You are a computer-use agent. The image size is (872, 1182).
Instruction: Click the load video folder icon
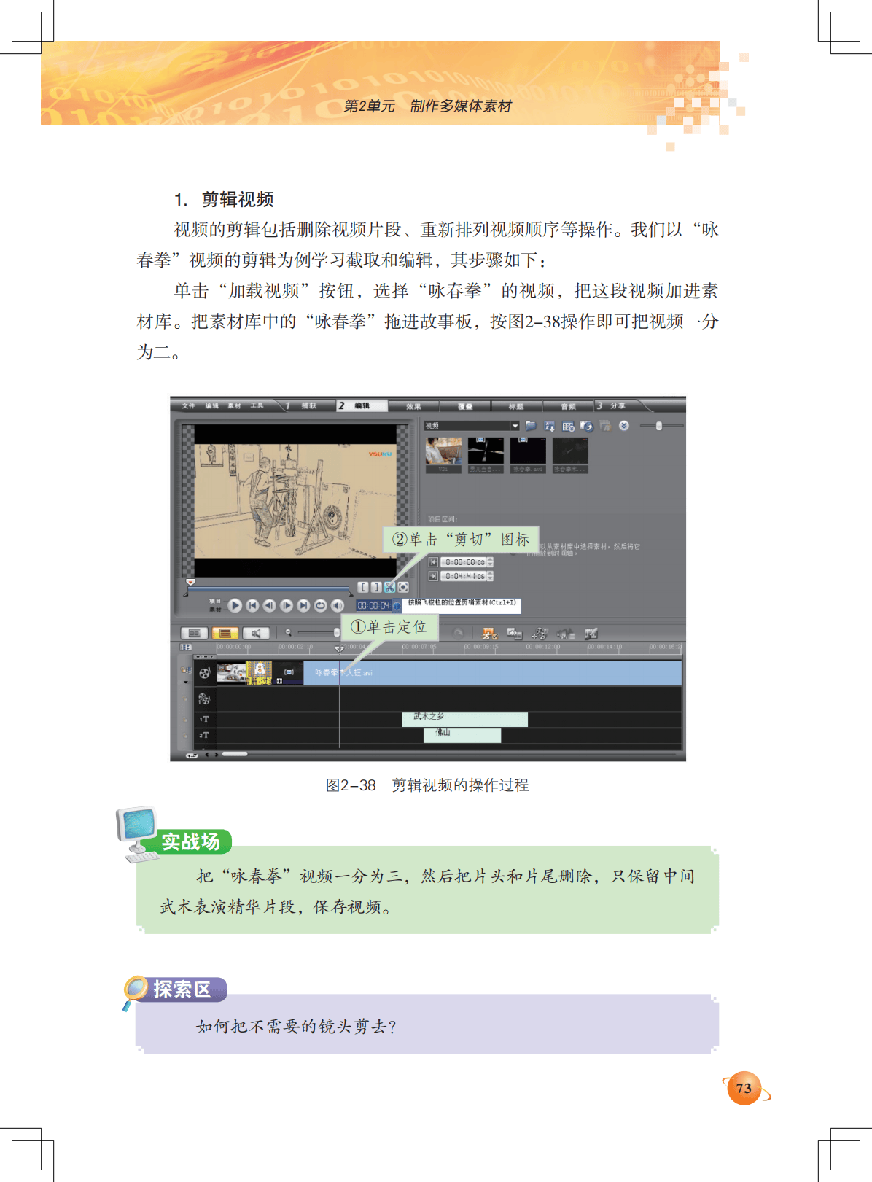(531, 426)
